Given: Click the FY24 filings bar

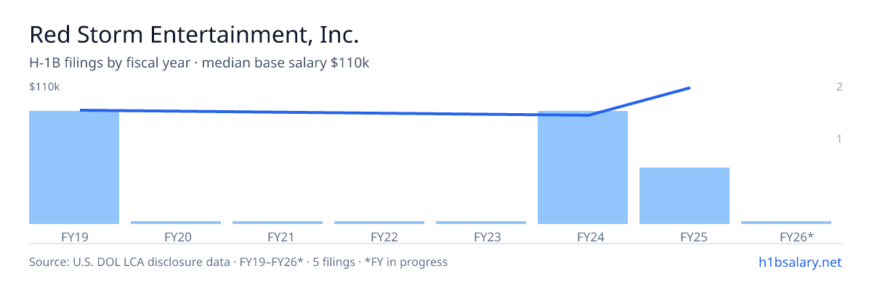Looking at the screenshot, I should pyautogui.click(x=583, y=167).
